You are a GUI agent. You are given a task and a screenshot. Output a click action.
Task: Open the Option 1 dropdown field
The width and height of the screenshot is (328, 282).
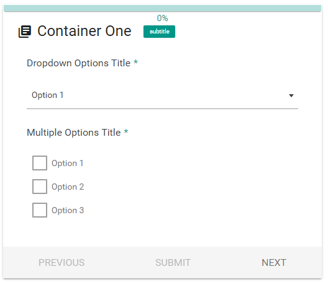coord(162,95)
